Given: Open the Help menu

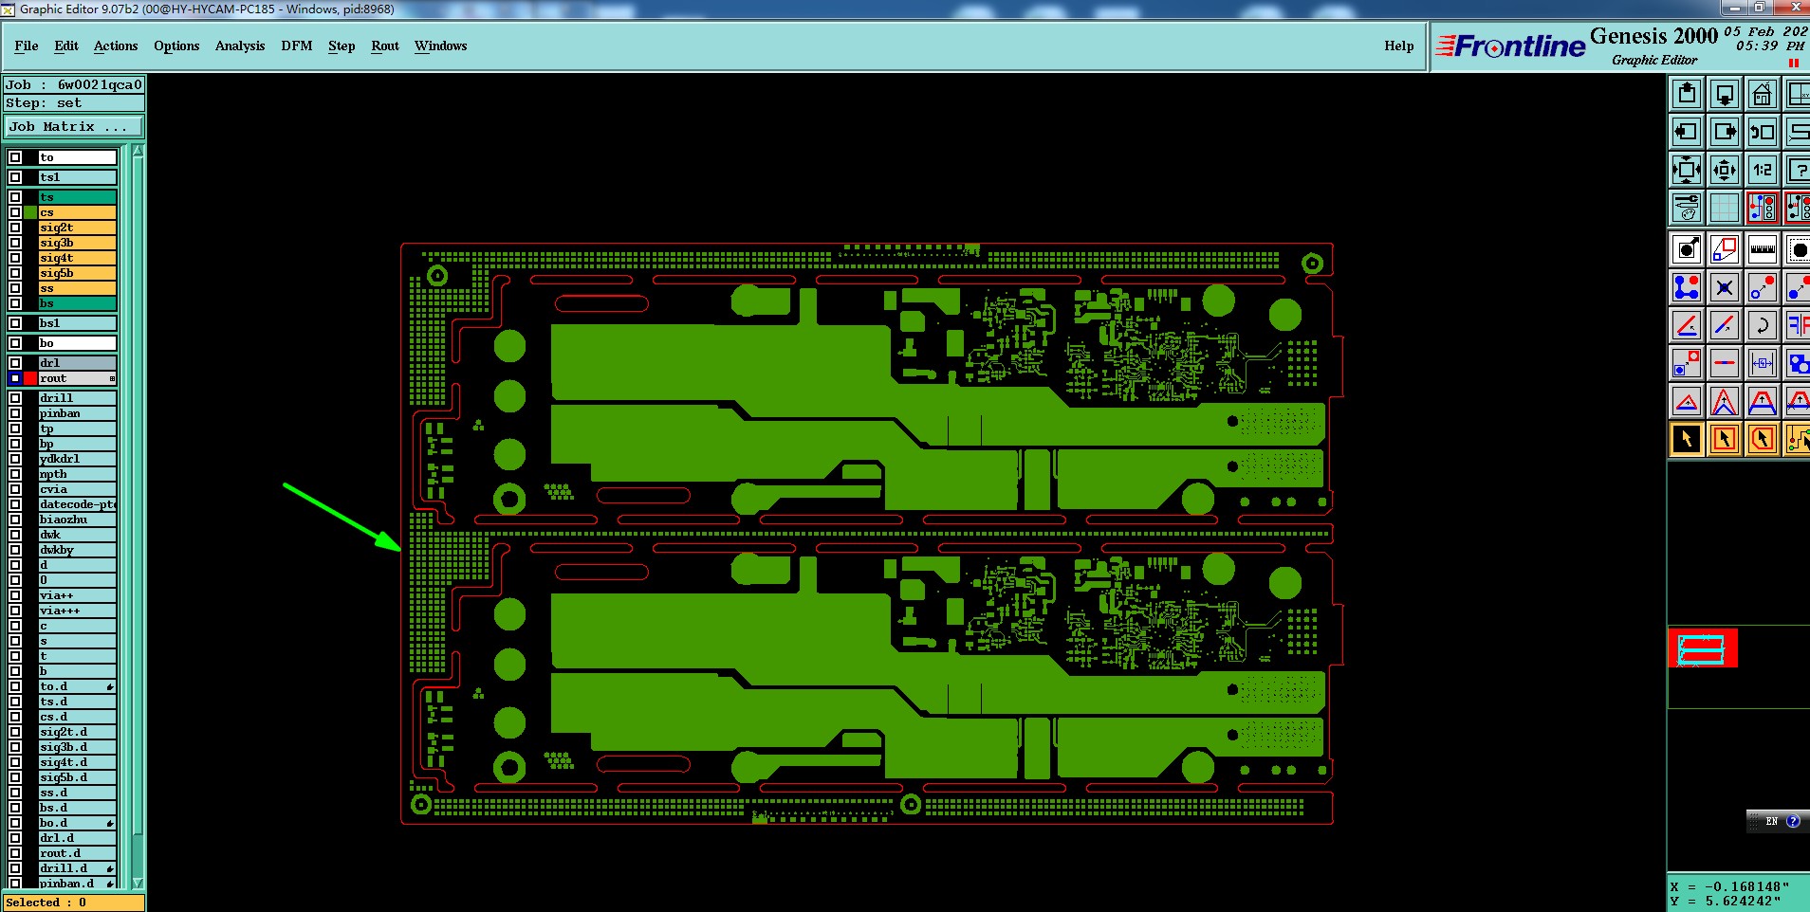Looking at the screenshot, I should (x=1399, y=46).
